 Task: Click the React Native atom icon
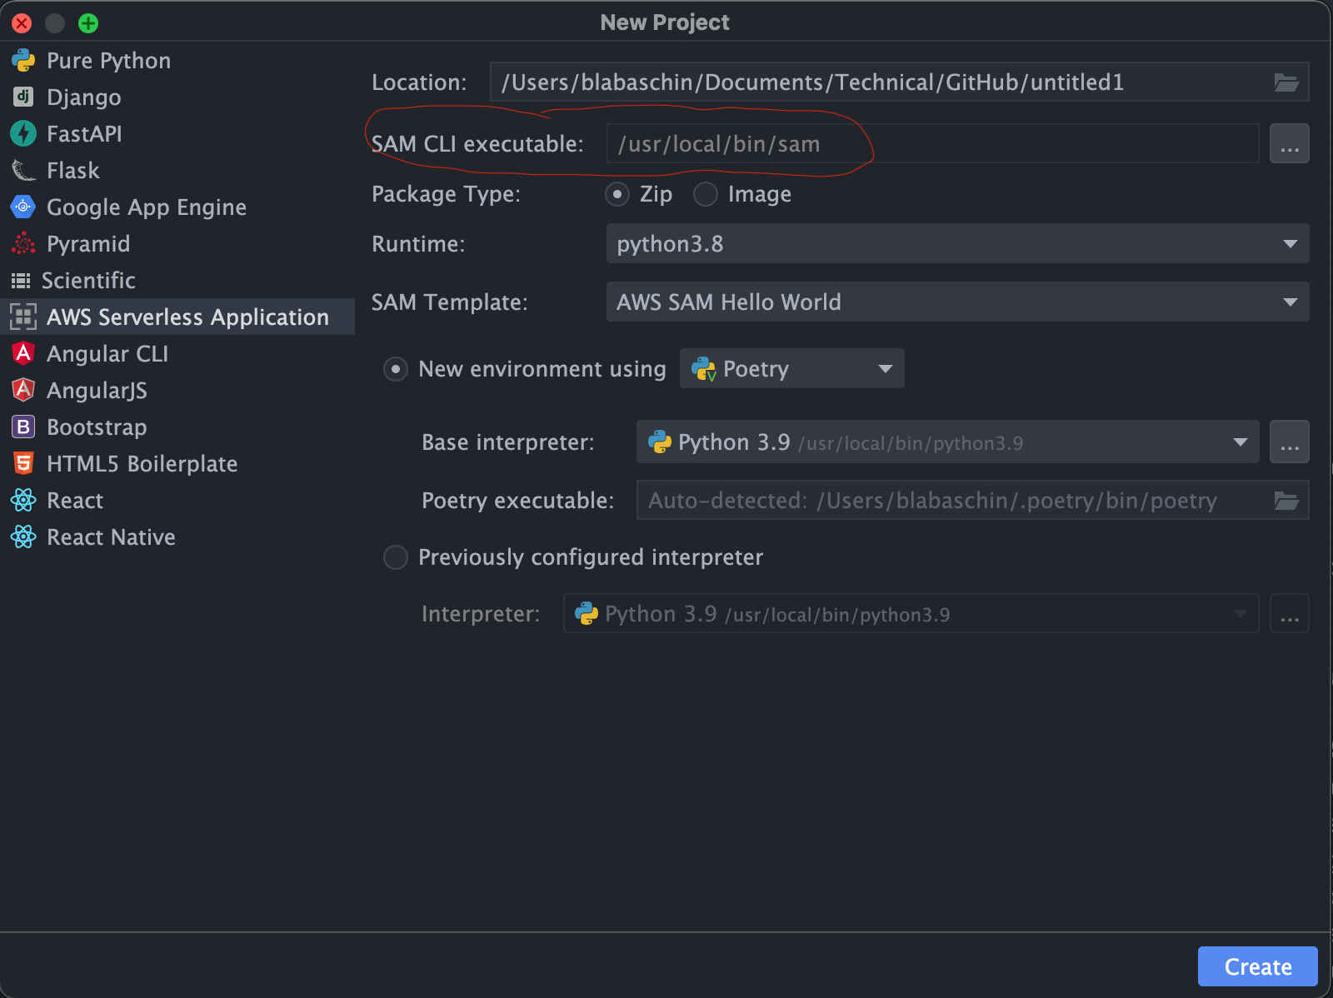23,536
